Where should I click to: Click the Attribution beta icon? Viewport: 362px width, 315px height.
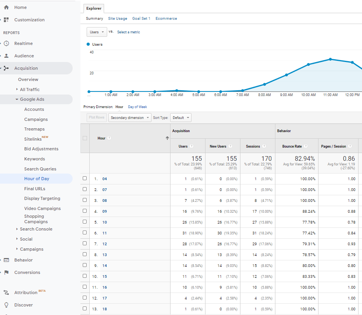coord(6,293)
